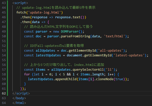Image resolution: width=152 pixels, height=106 pixels.
Task: Click the parseFromString method
Action: [75, 36]
